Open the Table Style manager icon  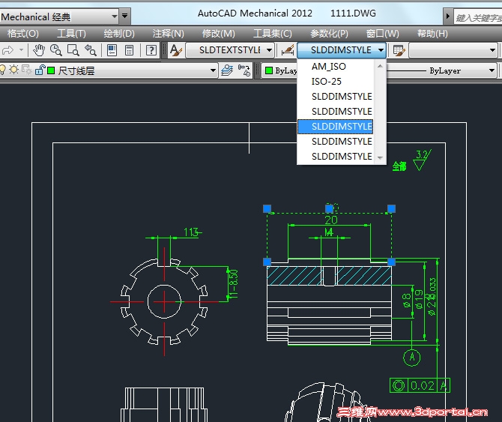coord(399,50)
